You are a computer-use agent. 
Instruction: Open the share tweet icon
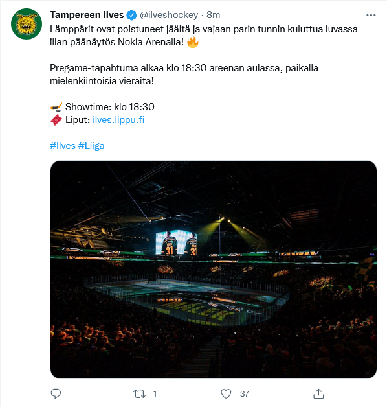318,393
